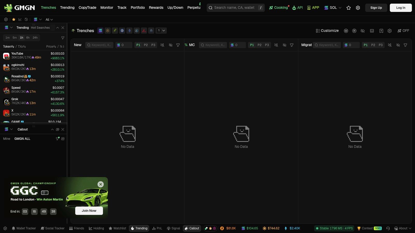Open the favorites star icon in header
The width and height of the screenshot is (415, 233).
pyautogui.click(x=349, y=8)
